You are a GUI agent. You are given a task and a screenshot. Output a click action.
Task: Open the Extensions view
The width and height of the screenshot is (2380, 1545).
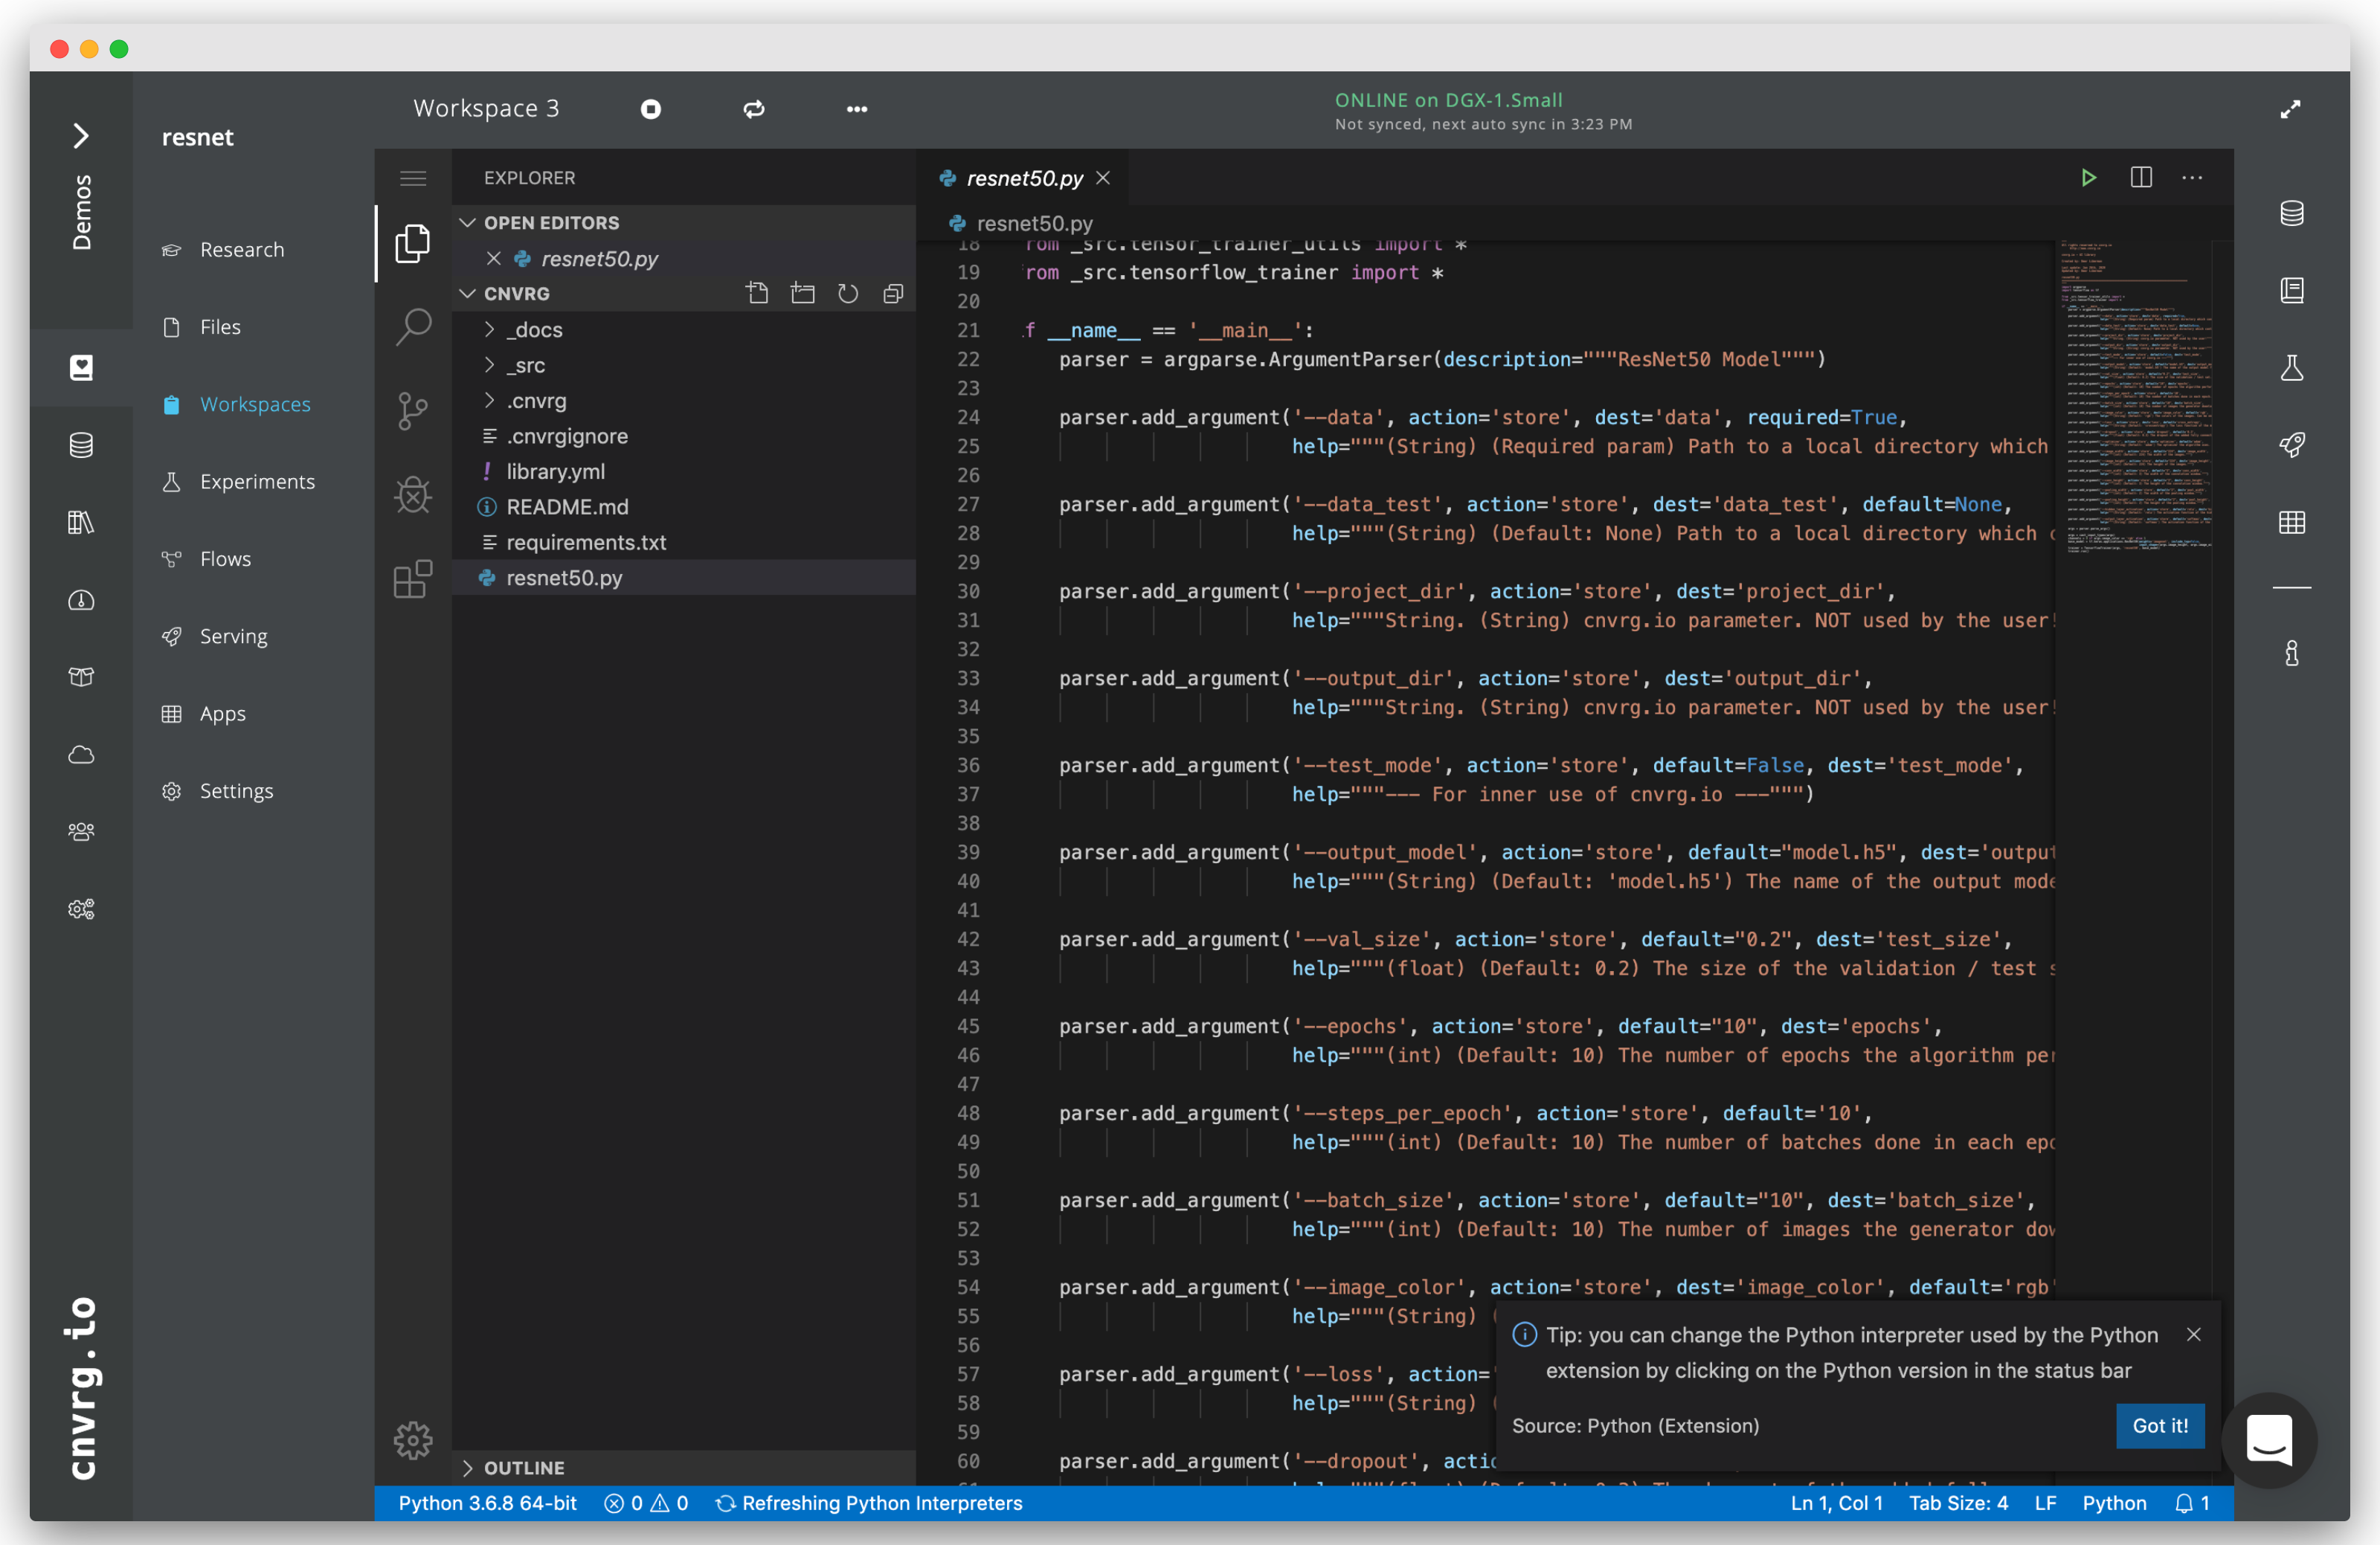[x=413, y=578]
